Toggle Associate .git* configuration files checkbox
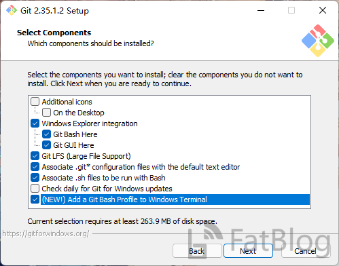339x266 pixels. coord(35,167)
